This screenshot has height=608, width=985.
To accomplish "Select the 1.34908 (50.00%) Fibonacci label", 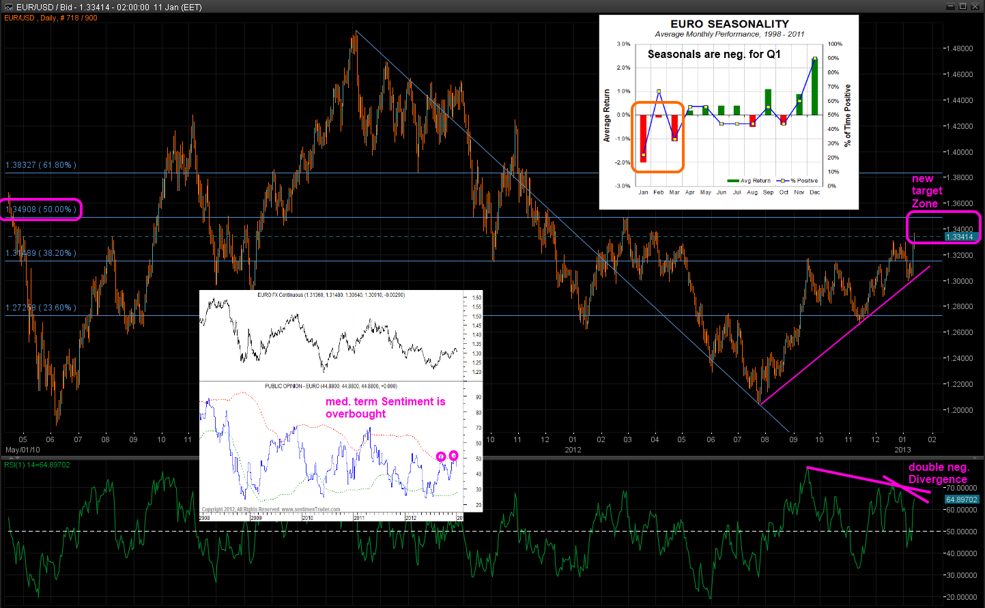I will 41,209.
